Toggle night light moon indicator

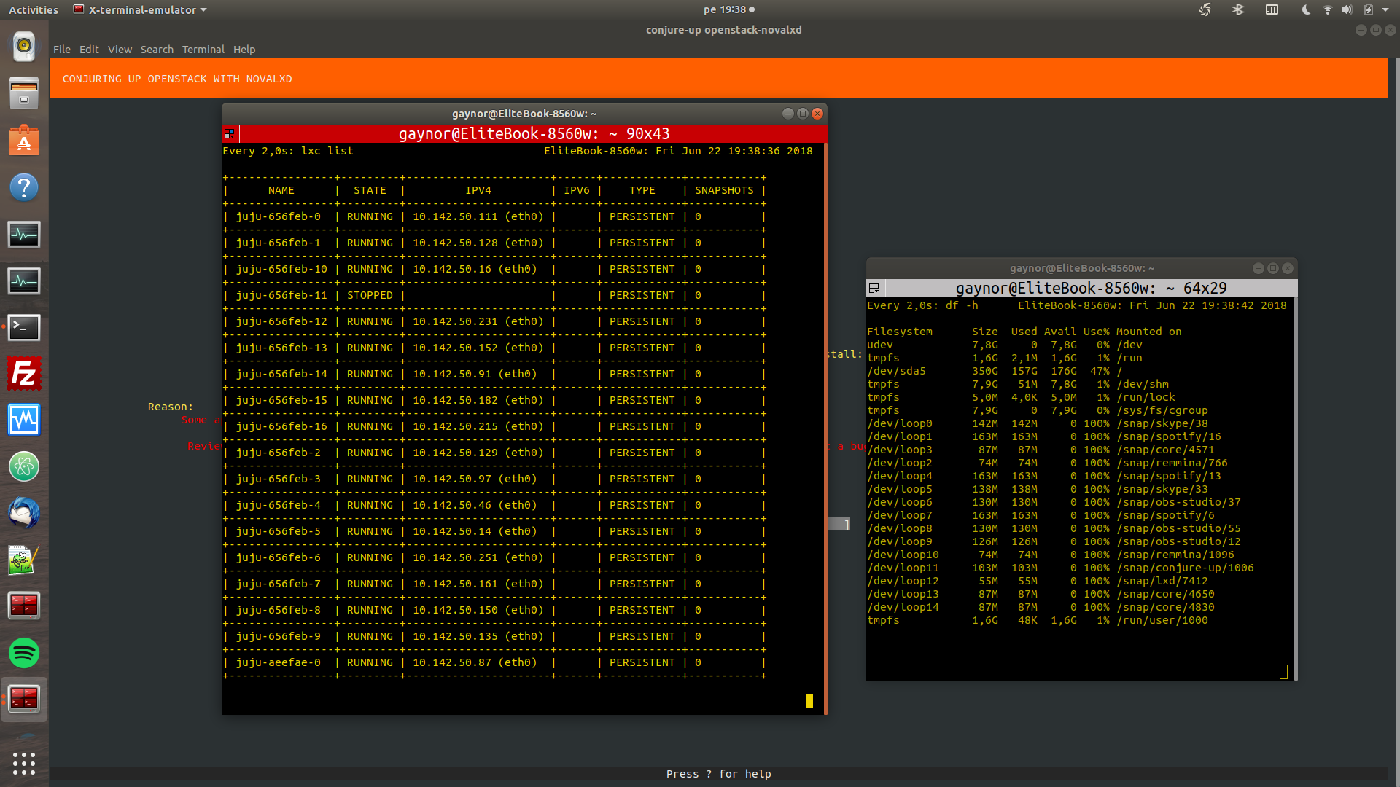[x=1305, y=10]
